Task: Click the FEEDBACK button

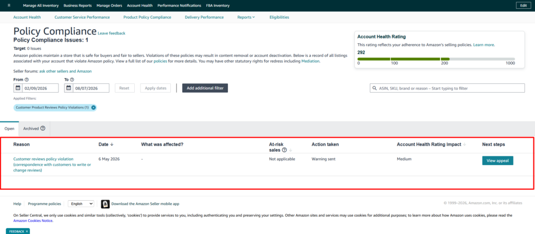Action: [x=18, y=231]
